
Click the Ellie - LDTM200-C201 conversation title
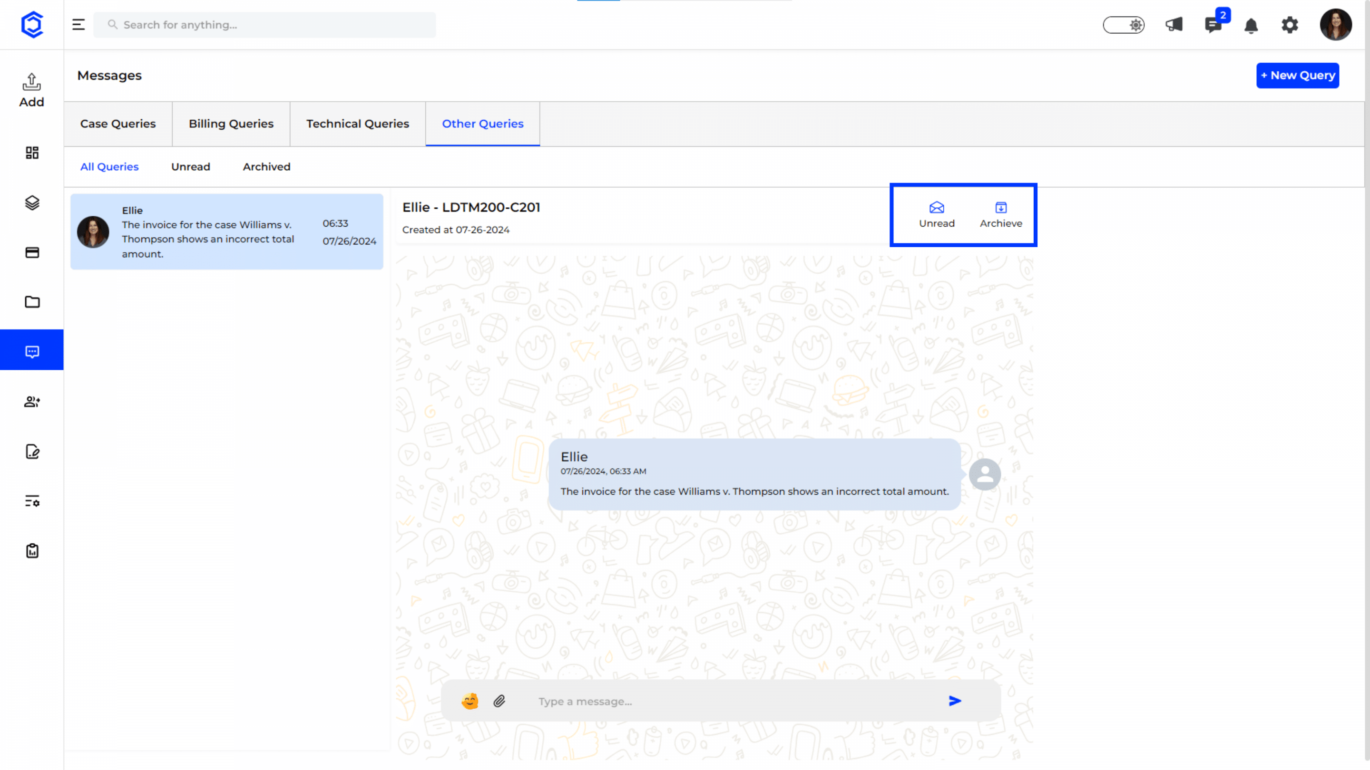(x=471, y=207)
